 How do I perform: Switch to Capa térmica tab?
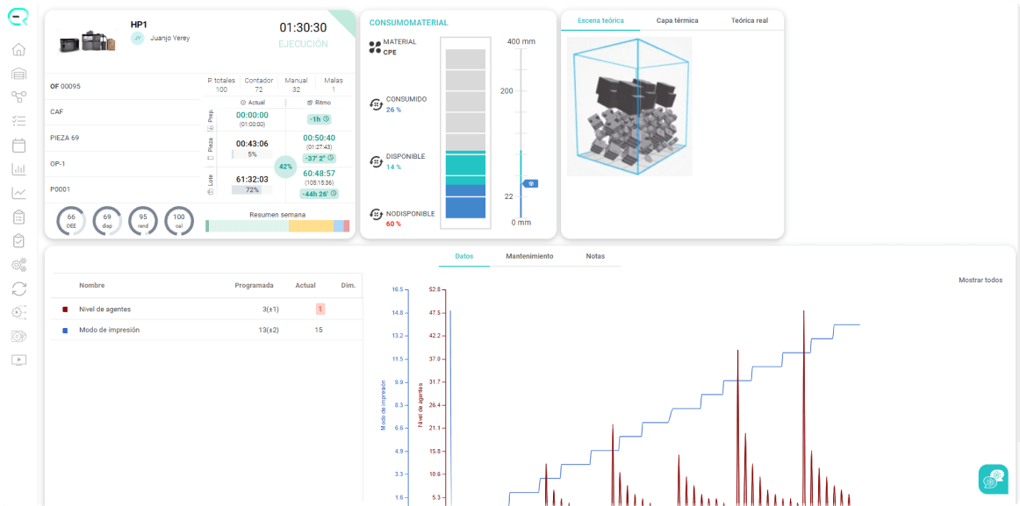[x=677, y=20]
